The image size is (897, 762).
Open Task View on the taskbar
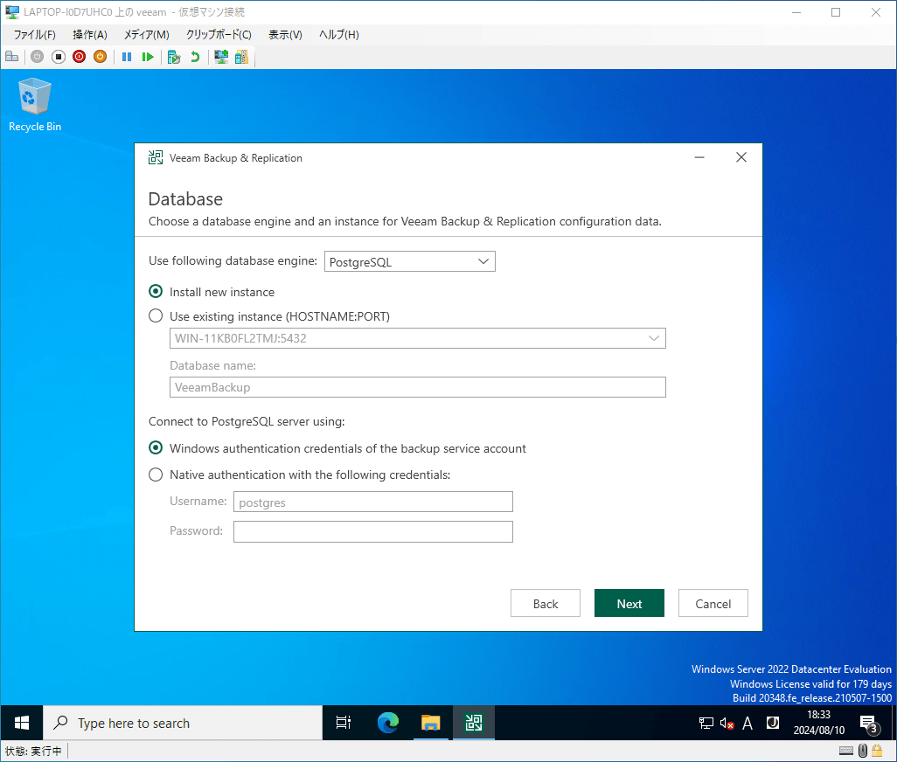[x=344, y=724]
